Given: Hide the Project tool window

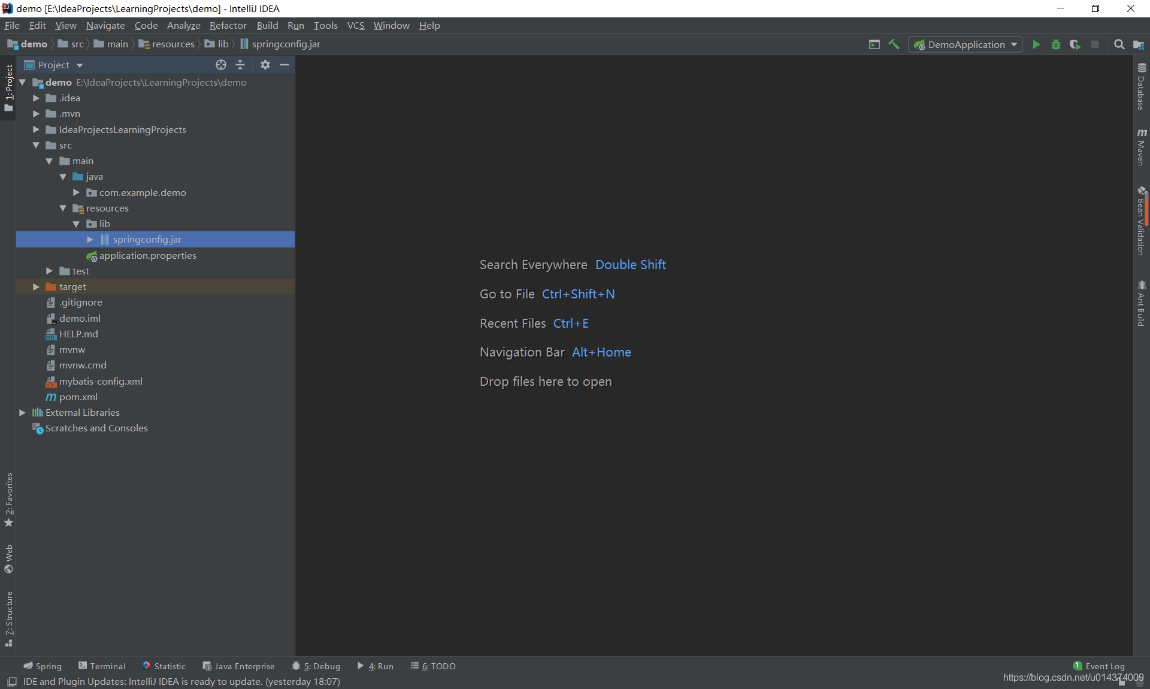Looking at the screenshot, I should pyautogui.click(x=285, y=65).
